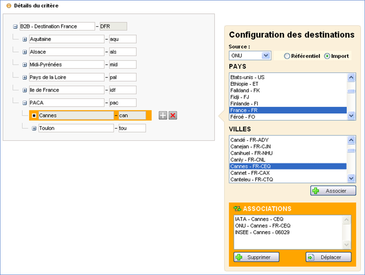Click the Midi-Pyrénées name input field
Viewport: 365px width, 275px height.
66,65
